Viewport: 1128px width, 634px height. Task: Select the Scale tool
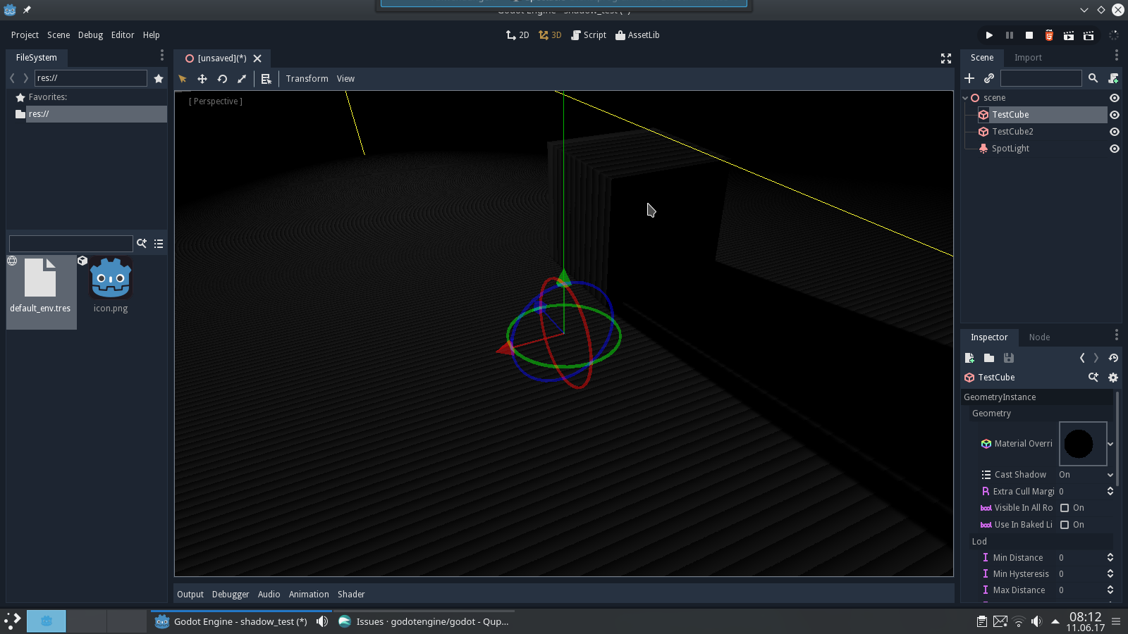coord(242,78)
